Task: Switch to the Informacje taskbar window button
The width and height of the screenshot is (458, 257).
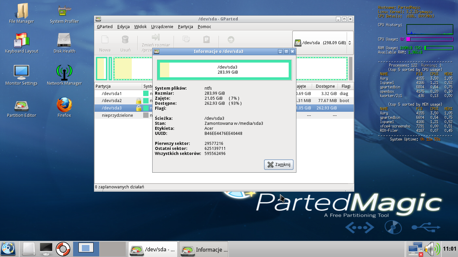Action: [x=204, y=249]
